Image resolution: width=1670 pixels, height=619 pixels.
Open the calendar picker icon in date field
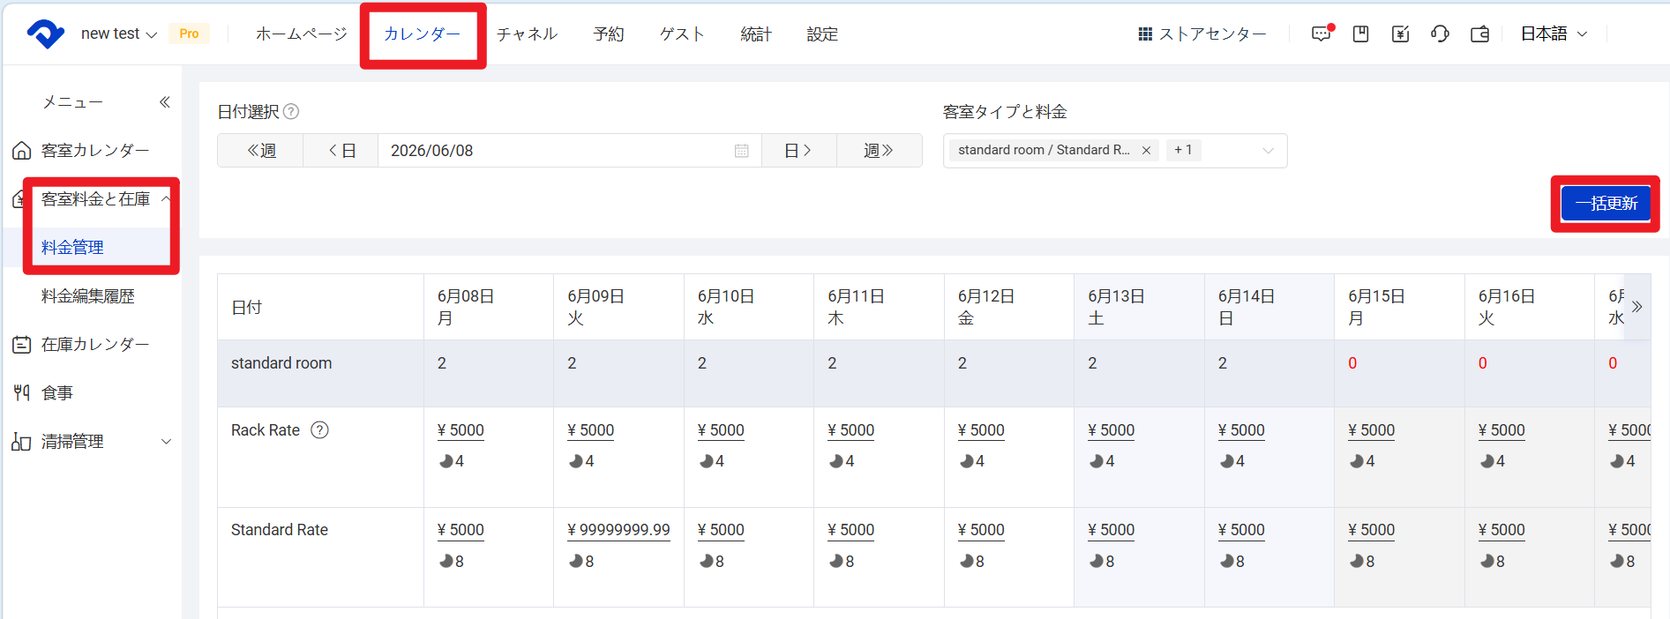coord(742,151)
